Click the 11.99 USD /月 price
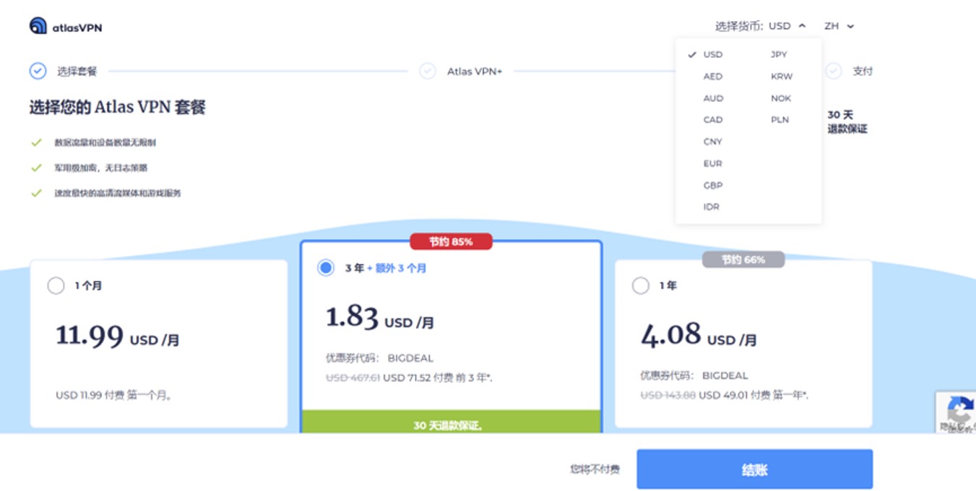 click(x=117, y=336)
